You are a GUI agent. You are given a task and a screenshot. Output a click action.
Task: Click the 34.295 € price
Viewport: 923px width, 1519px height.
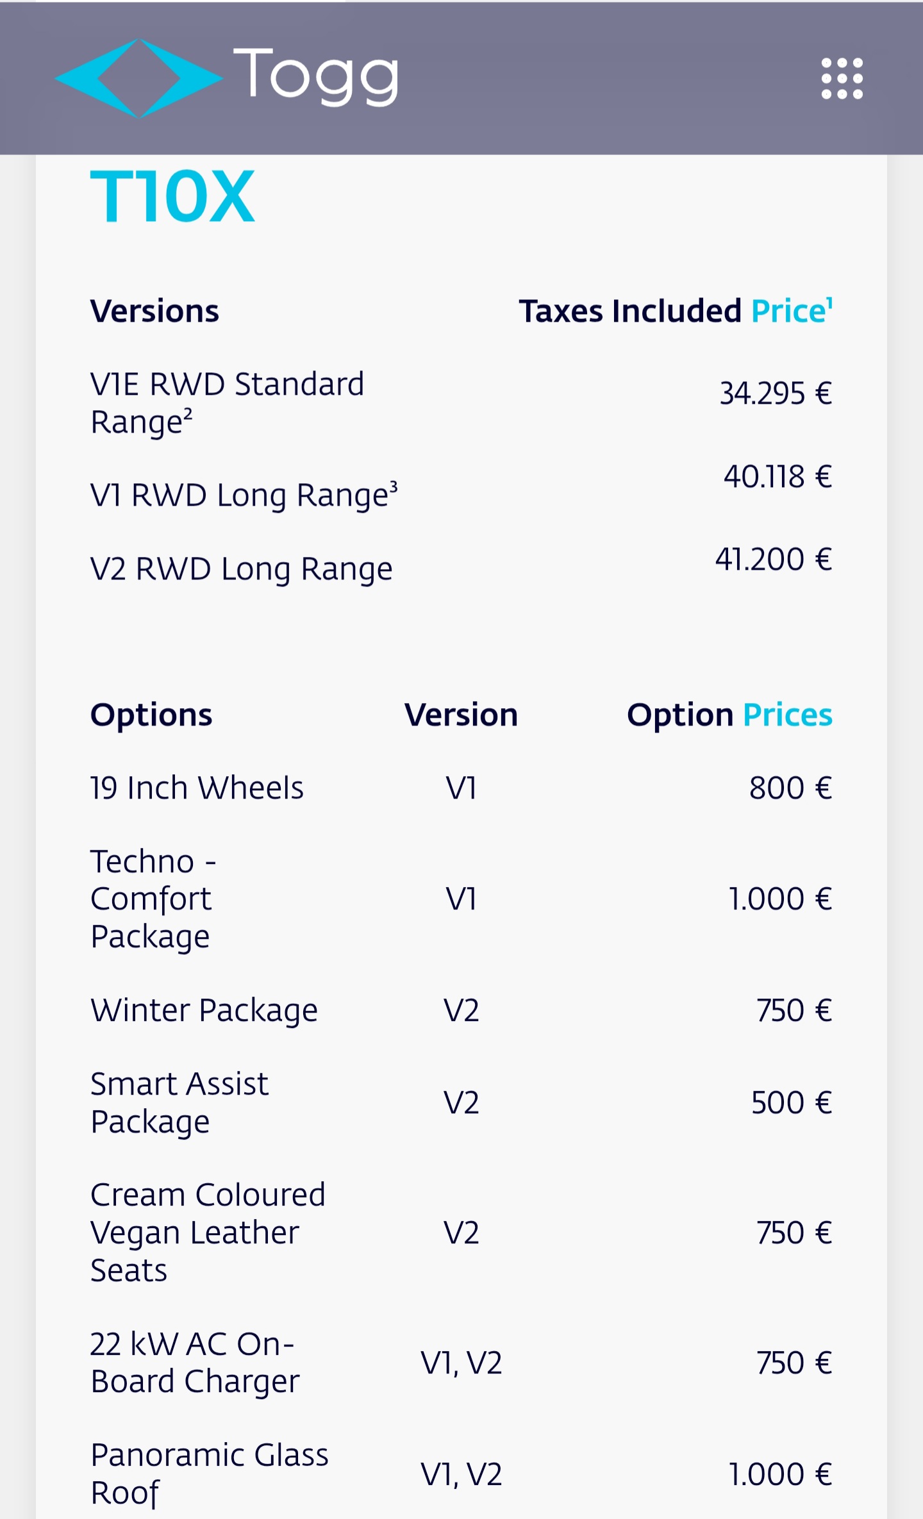pyautogui.click(x=776, y=394)
